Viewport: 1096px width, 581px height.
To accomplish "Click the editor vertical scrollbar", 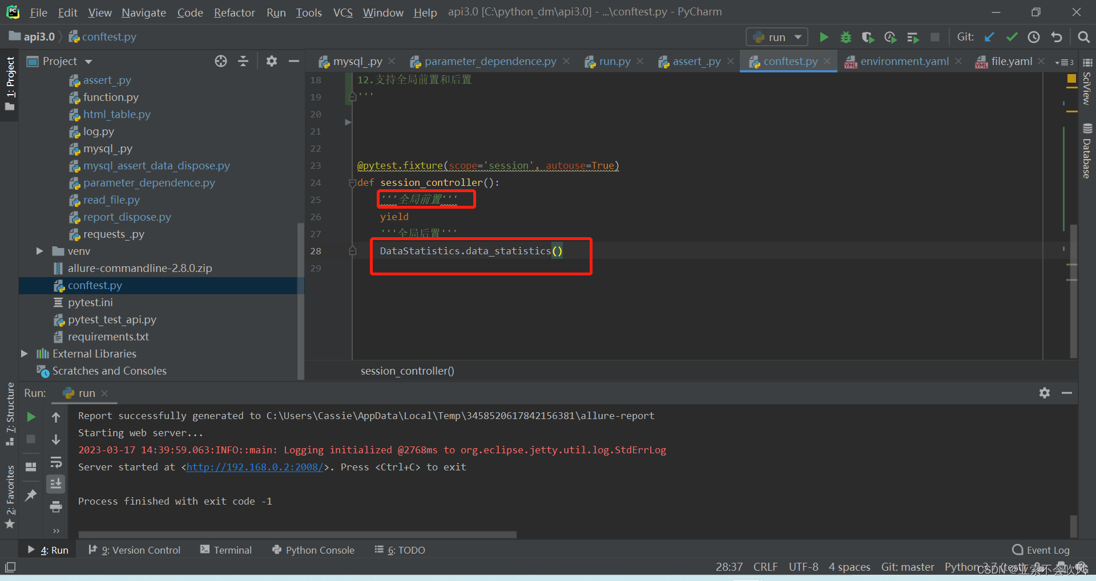I will 1073,291.
